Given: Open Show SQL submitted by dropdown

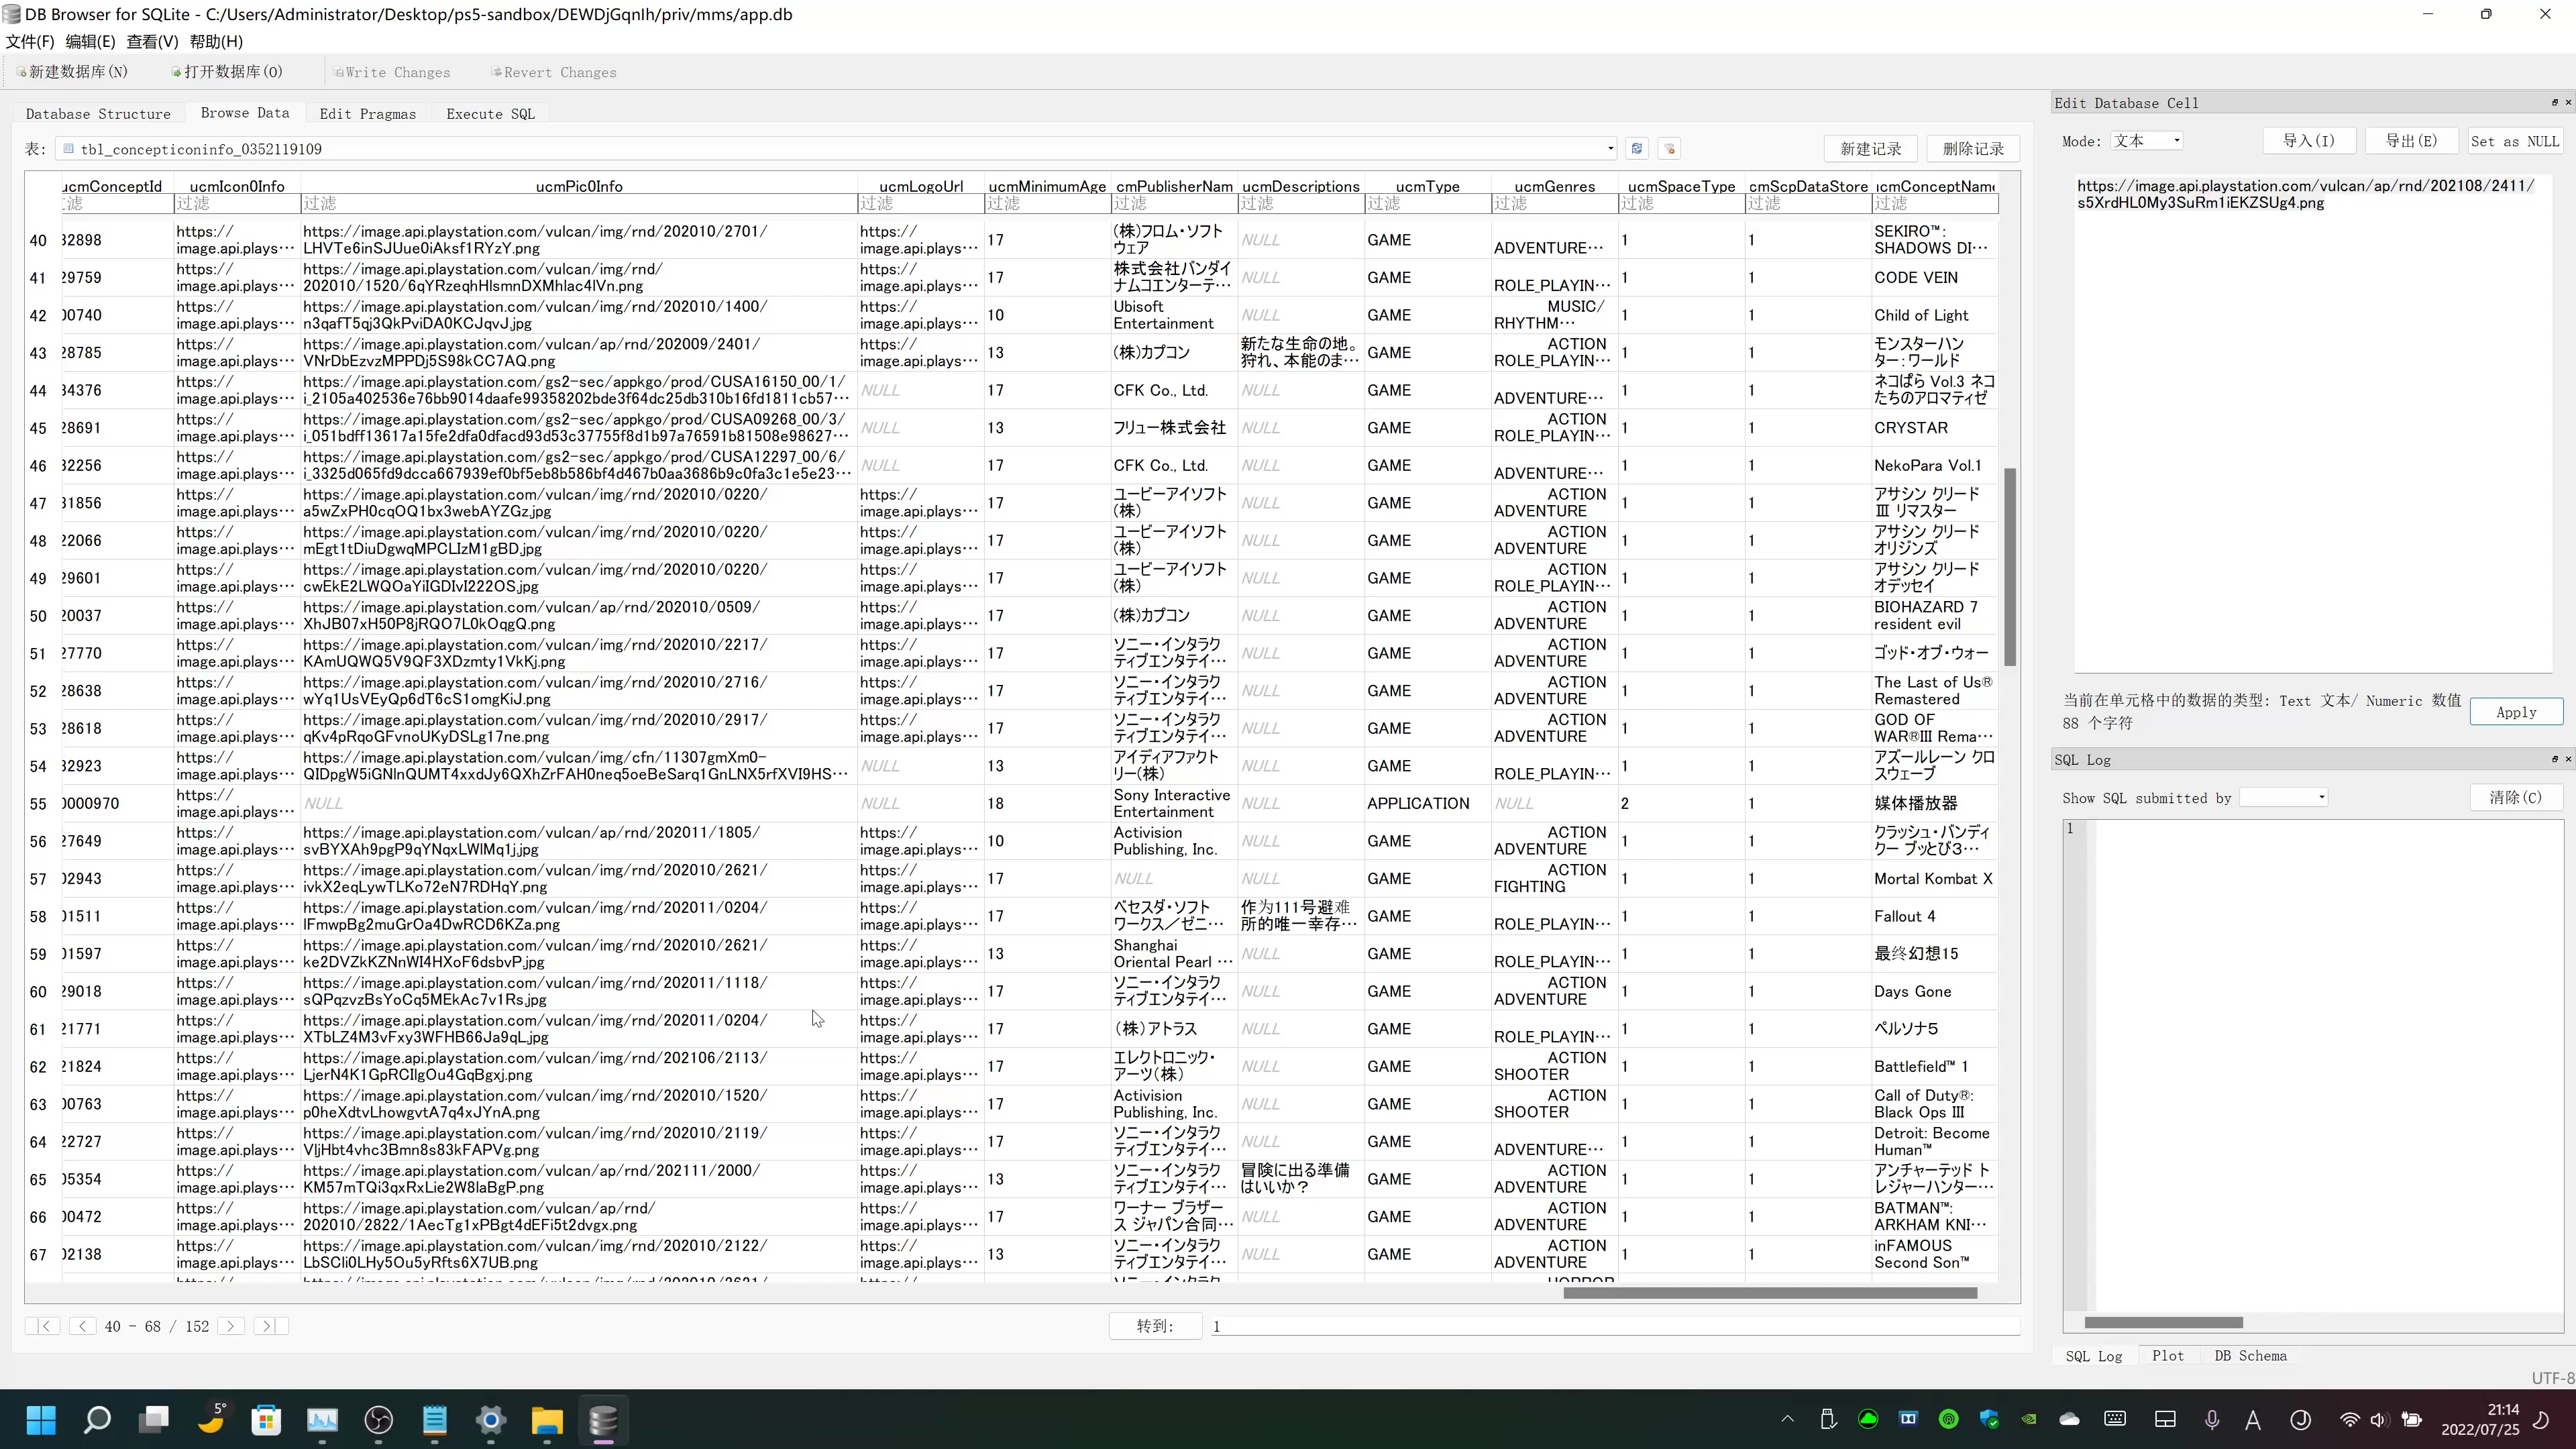Looking at the screenshot, I should click(x=2284, y=797).
